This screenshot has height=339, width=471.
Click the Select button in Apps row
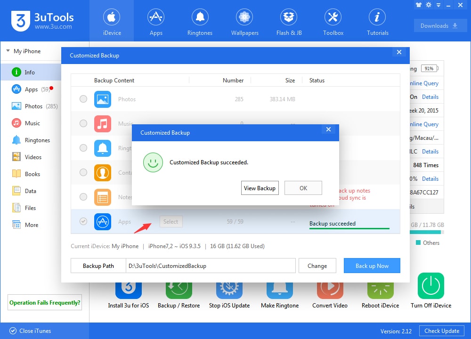click(171, 222)
